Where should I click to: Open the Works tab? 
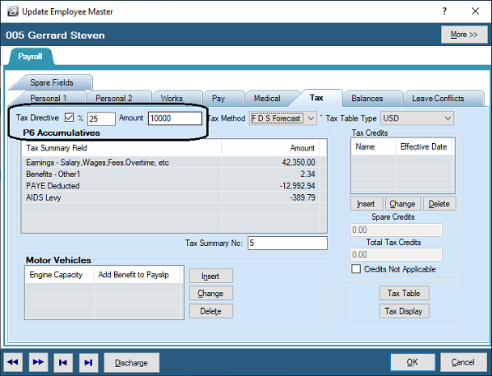172,98
